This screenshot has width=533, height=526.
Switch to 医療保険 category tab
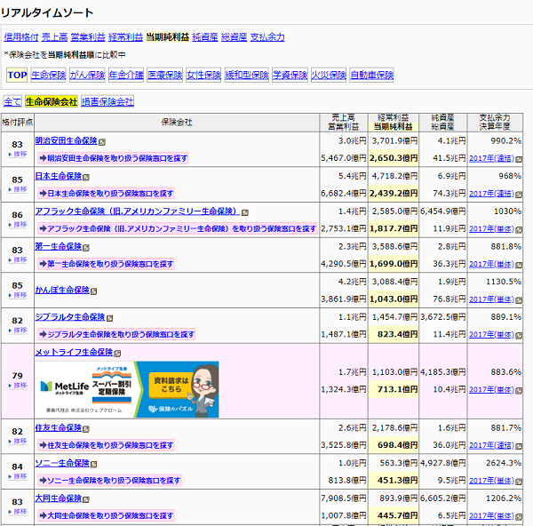tap(165, 75)
